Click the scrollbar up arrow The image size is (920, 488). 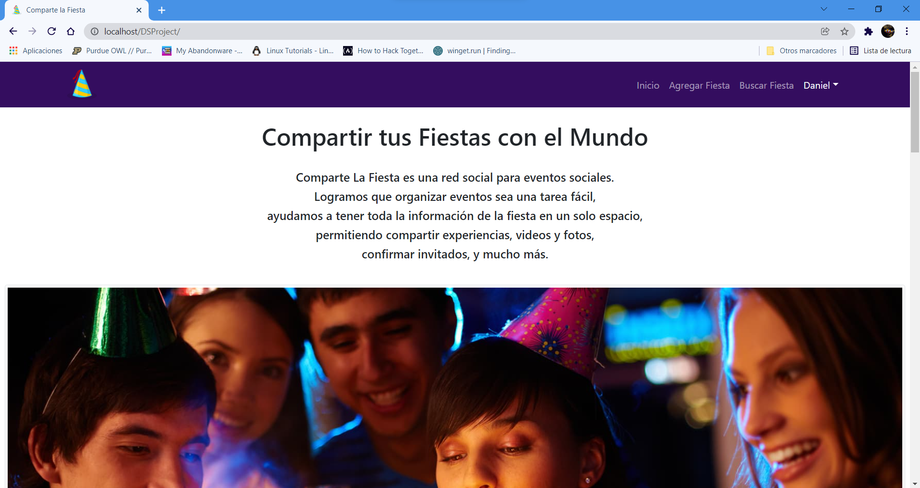[x=915, y=67]
